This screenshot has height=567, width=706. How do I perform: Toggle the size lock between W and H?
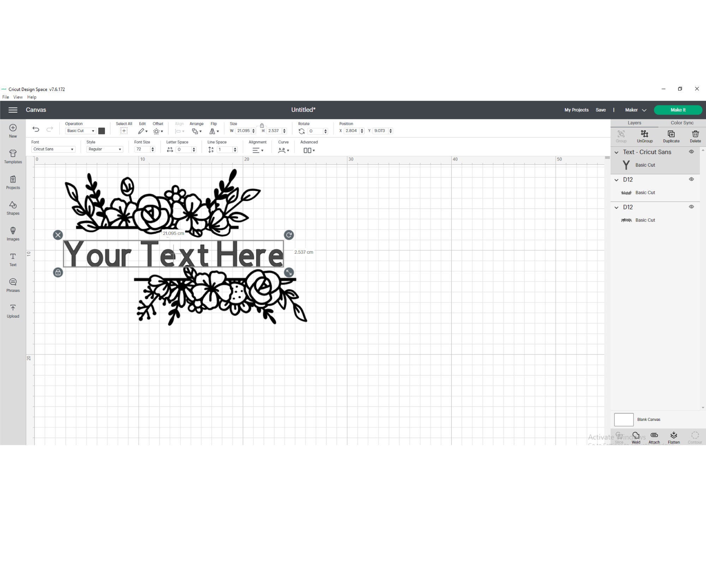pyautogui.click(x=262, y=125)
